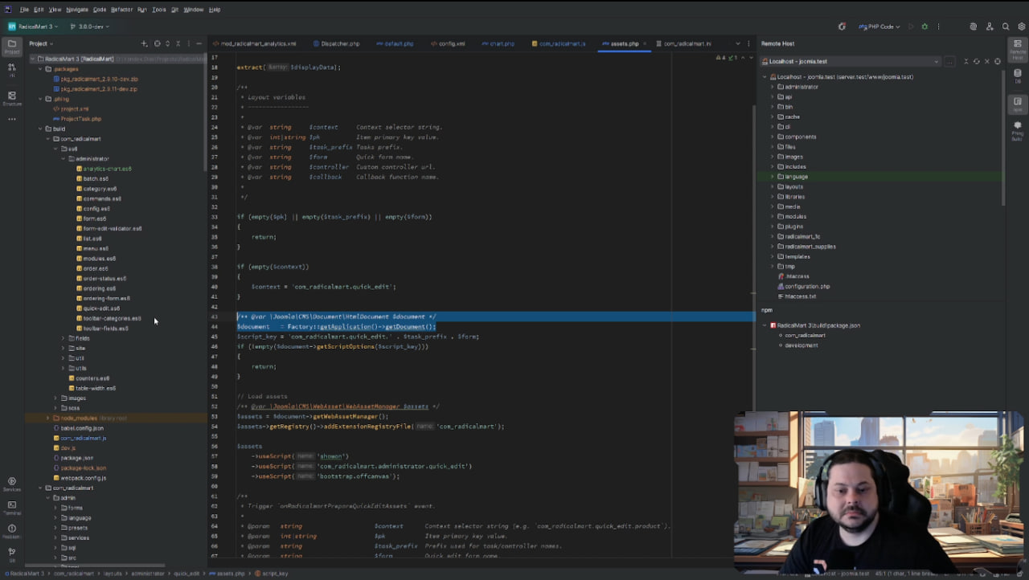
Task: Open the Terminal tool window
Action: [11, 507]
